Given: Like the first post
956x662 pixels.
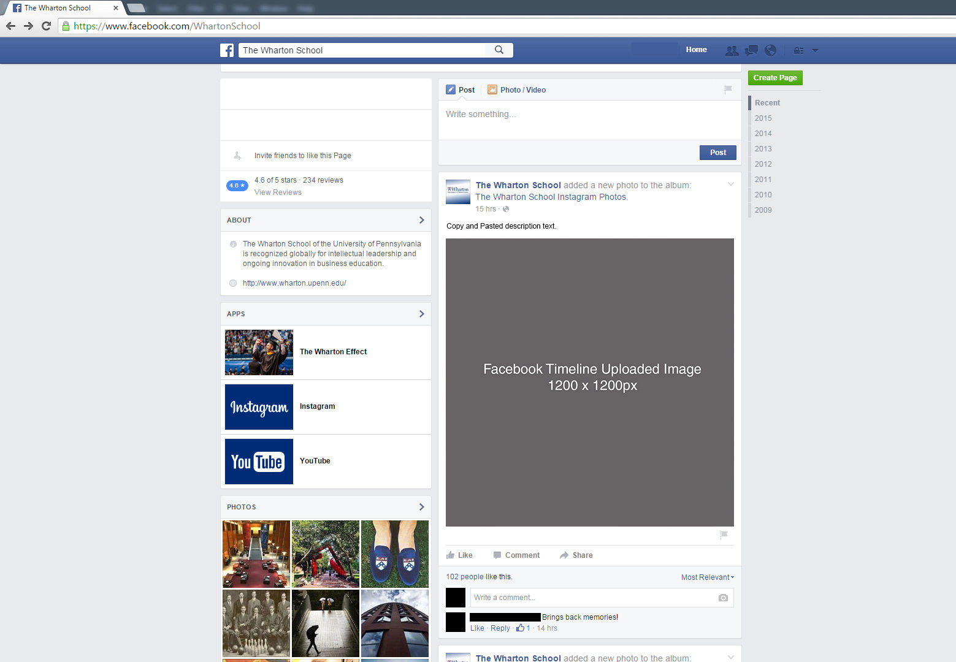Looking at the screenshot, I should tap(459, 555).
